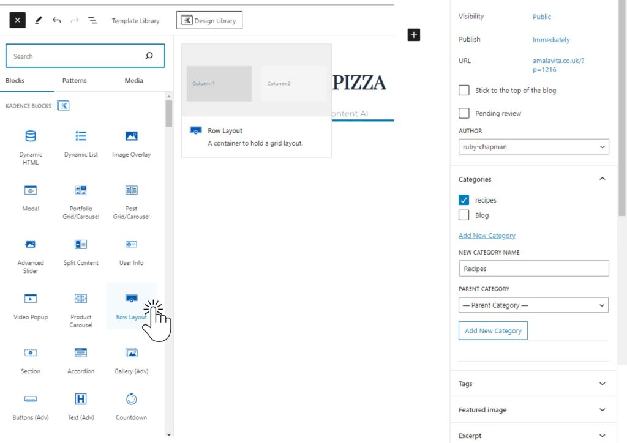Expand the Featured image panel

click(533, 410)
